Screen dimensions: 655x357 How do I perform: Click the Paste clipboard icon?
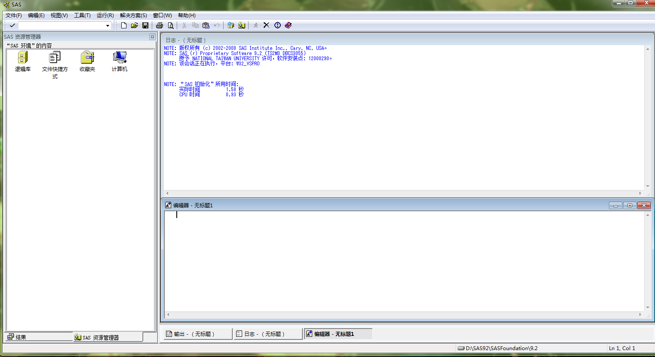point(206,25)
